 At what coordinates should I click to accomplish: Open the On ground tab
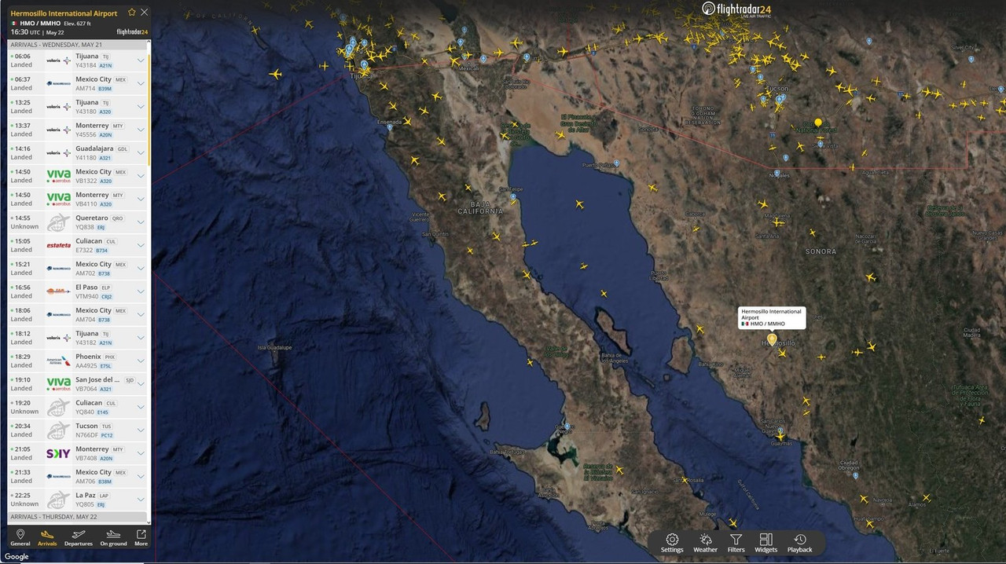113,538
